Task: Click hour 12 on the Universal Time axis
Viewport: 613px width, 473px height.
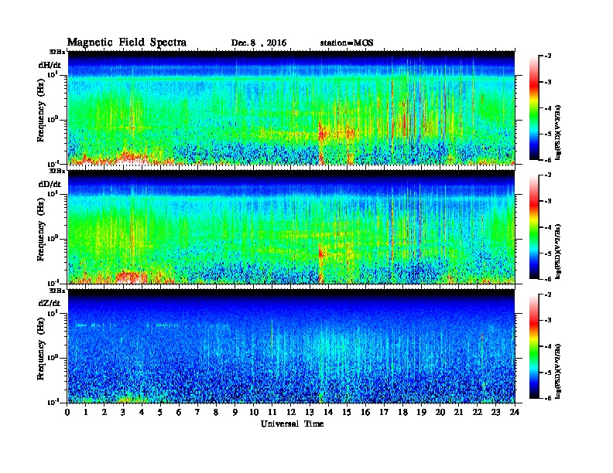Action: [x=291, y=413]
